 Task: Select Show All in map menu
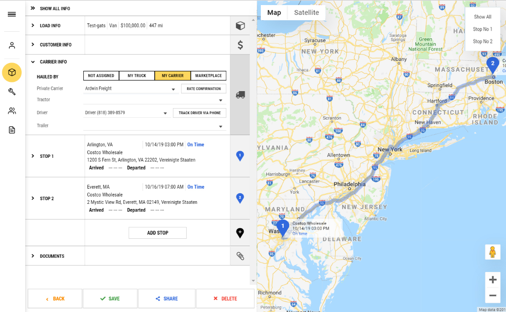click(483, 17)
